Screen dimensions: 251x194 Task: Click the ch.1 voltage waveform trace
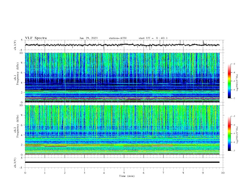click(x=122, y=45)
